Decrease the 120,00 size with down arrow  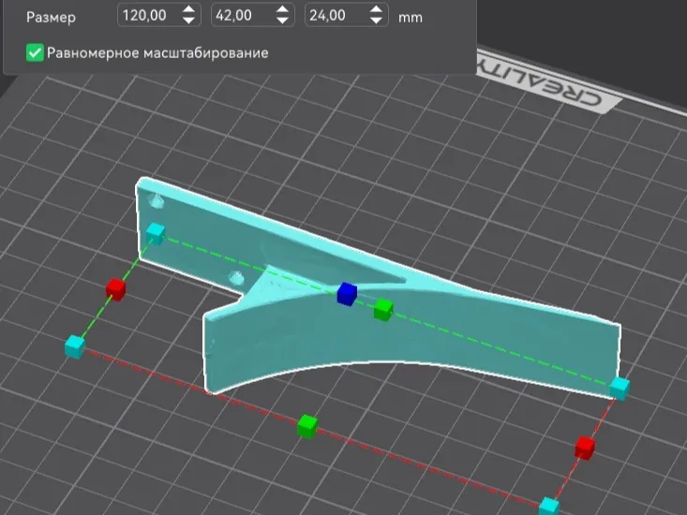pos(188,21)
